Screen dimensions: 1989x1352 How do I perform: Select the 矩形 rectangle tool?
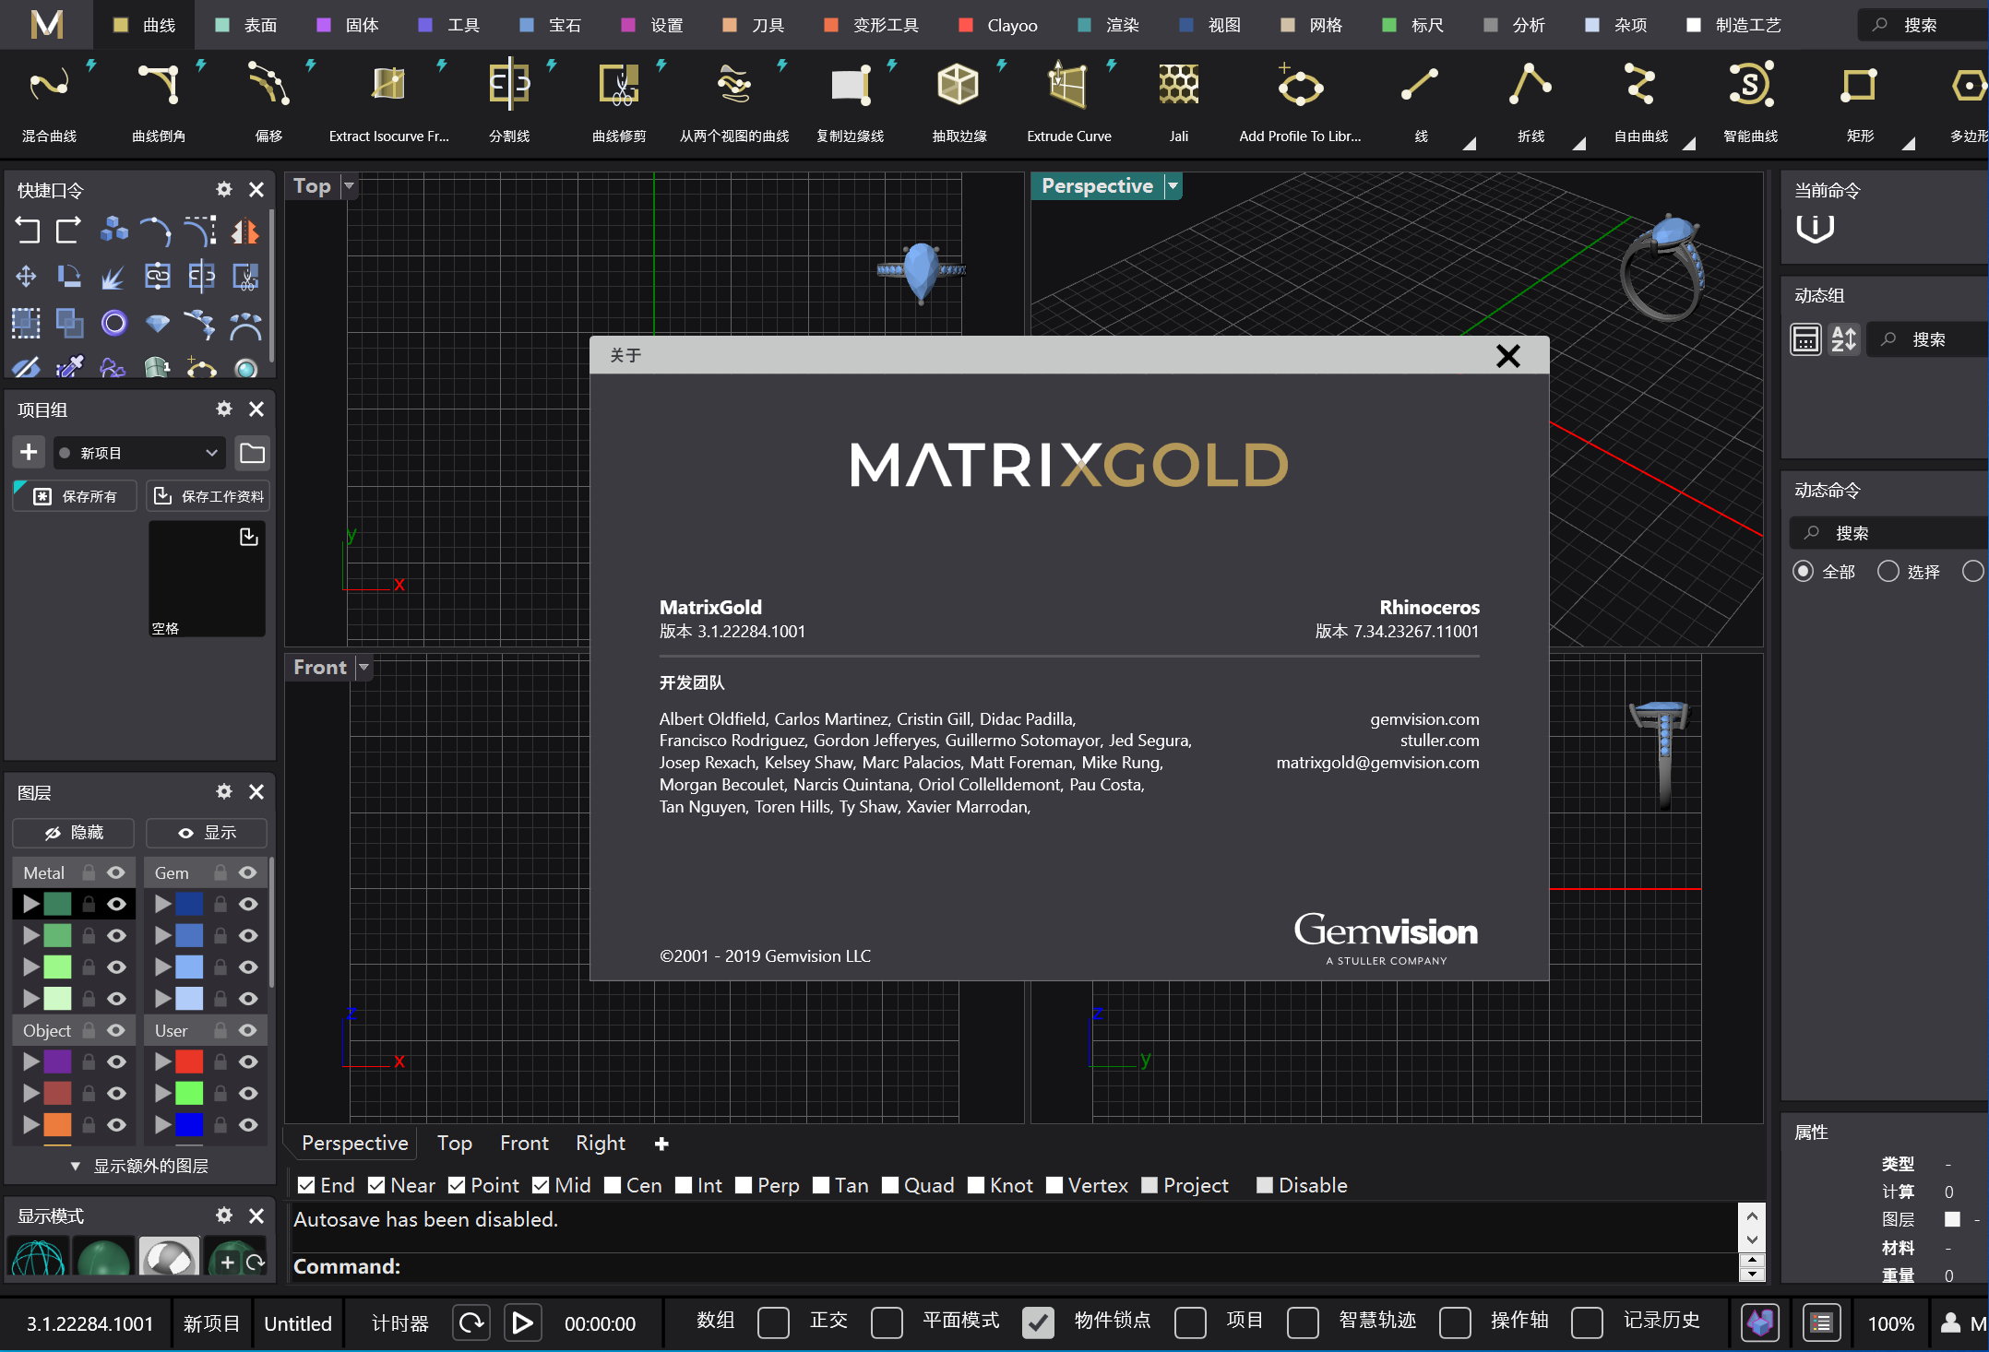pyautogui.click(x=1860, y=100)
